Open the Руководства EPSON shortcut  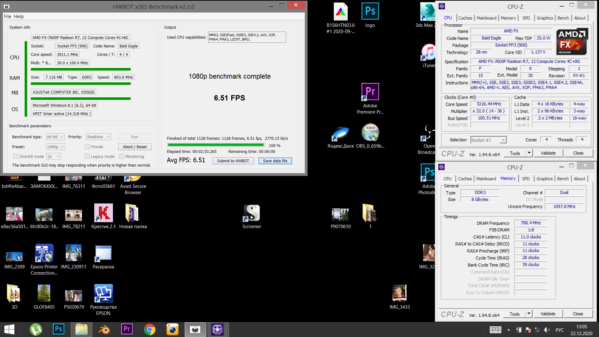(103, 300)
